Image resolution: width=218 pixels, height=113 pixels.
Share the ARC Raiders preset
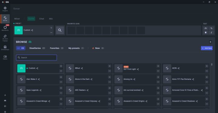pyautogui.click(x=88, y=90)
